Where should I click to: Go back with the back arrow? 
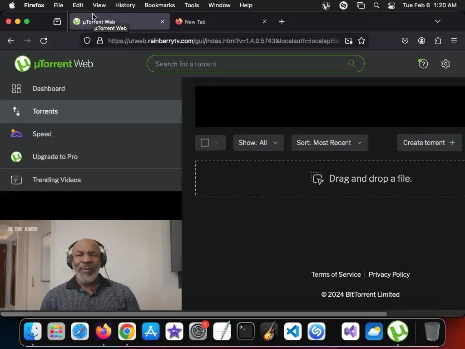(x=11, y=41)
